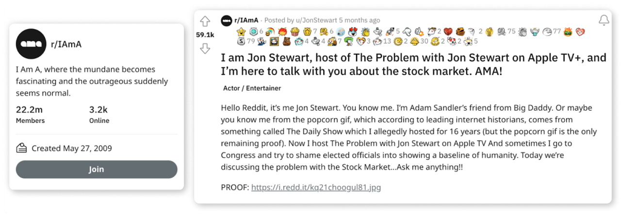Join the r/IAmA community
This screenshot has width=621, height=214.
tap(97, 169)
